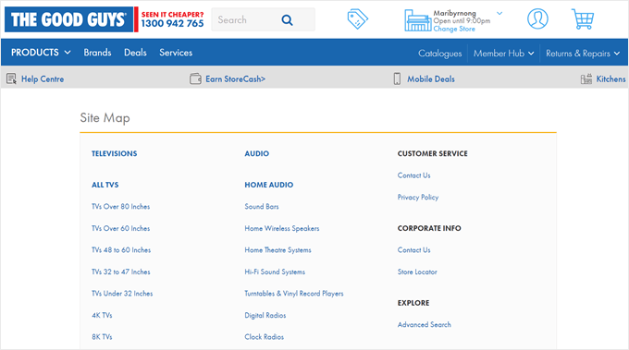This screenshot has width=629, height=350.
Task: Open the Clock Radios link
Action: point(264,337)
